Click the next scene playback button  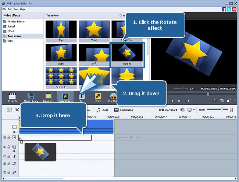[x=187, y=101]
